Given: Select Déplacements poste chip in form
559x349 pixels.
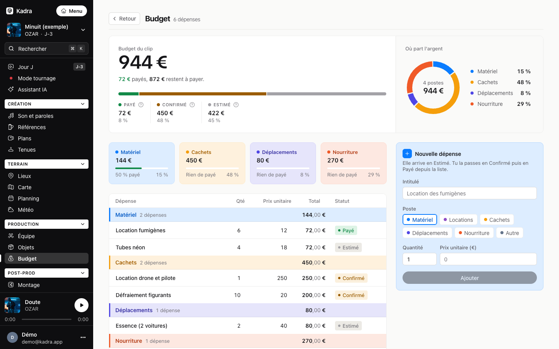Looking at the screenshot, I should [x=427, y=233].
